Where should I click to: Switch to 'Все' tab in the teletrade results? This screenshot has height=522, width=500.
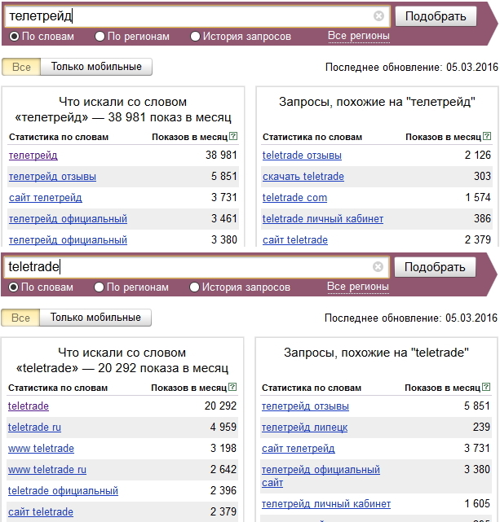[20, 318]
